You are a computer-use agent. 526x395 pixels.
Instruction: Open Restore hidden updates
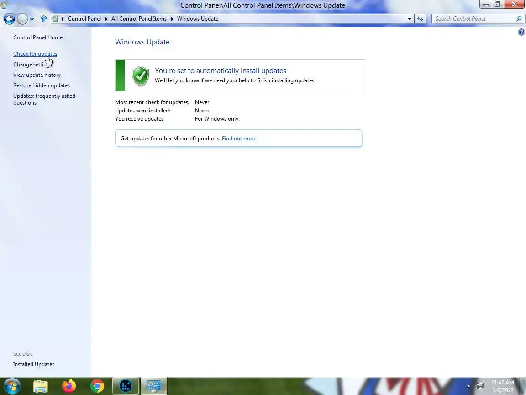42,85
